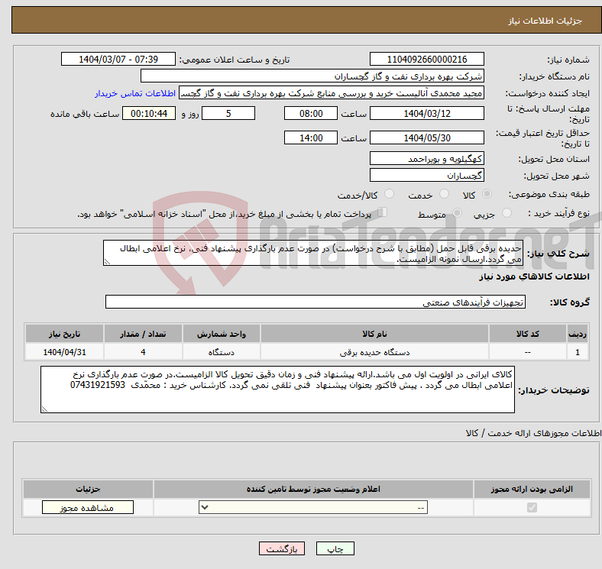Click the item name دستگاه حدیده برقی
The height and width of the screenshot is (569, 602).
point(374,351)
